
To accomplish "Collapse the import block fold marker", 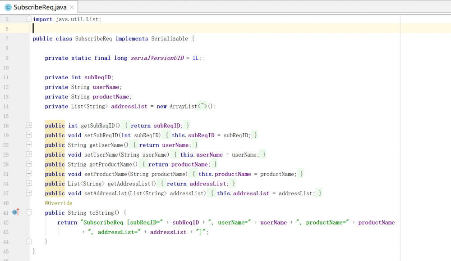I will pyautogui.click(x=29, y=19).
